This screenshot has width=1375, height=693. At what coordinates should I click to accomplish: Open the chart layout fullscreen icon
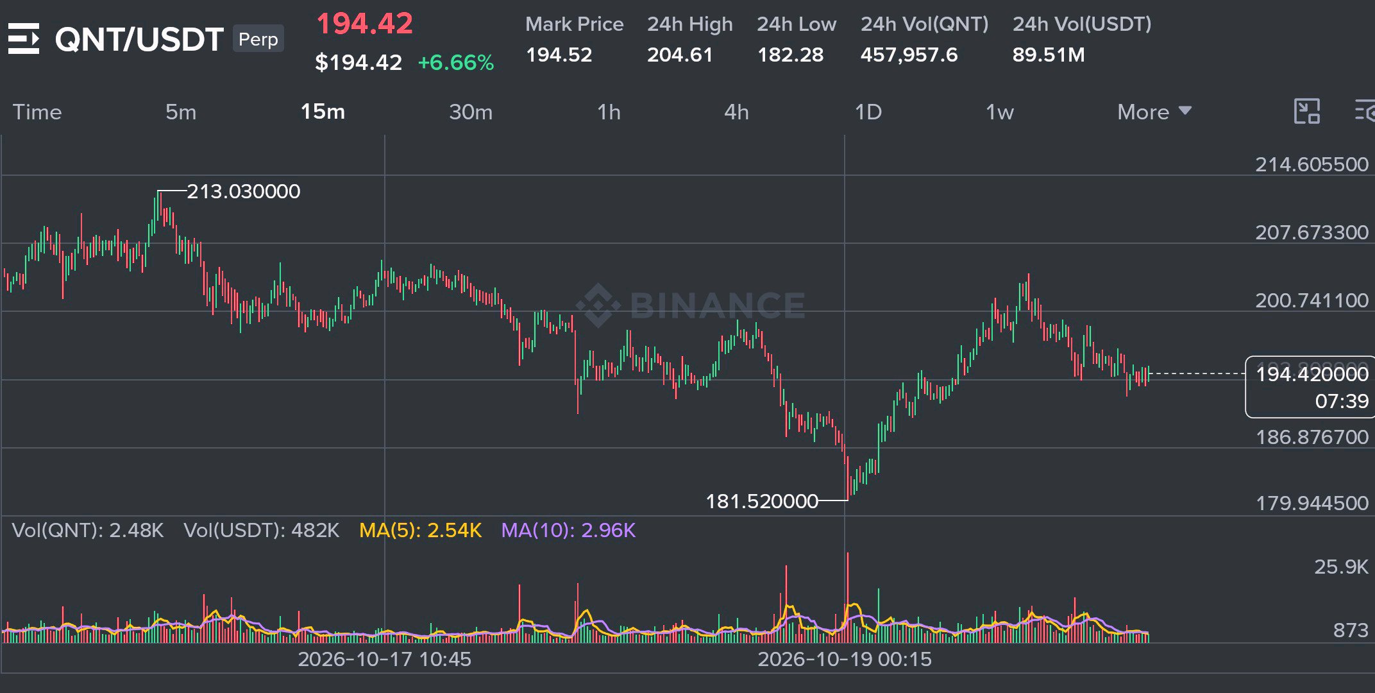coord(1307,112)
